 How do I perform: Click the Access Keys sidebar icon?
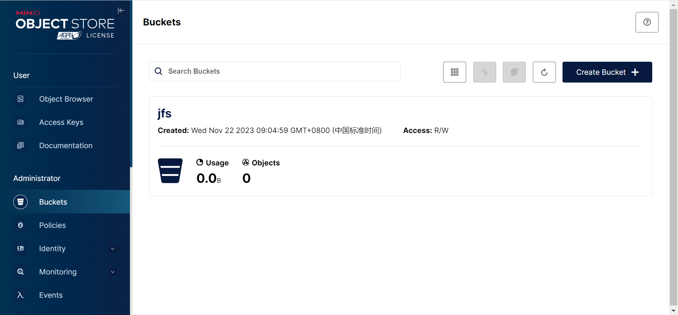pos(20,122)
